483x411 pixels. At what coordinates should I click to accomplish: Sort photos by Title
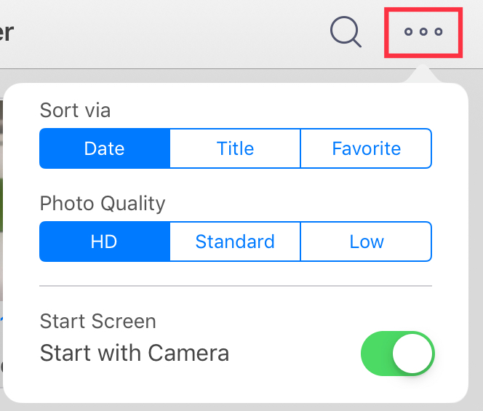[x=235, y=148]
